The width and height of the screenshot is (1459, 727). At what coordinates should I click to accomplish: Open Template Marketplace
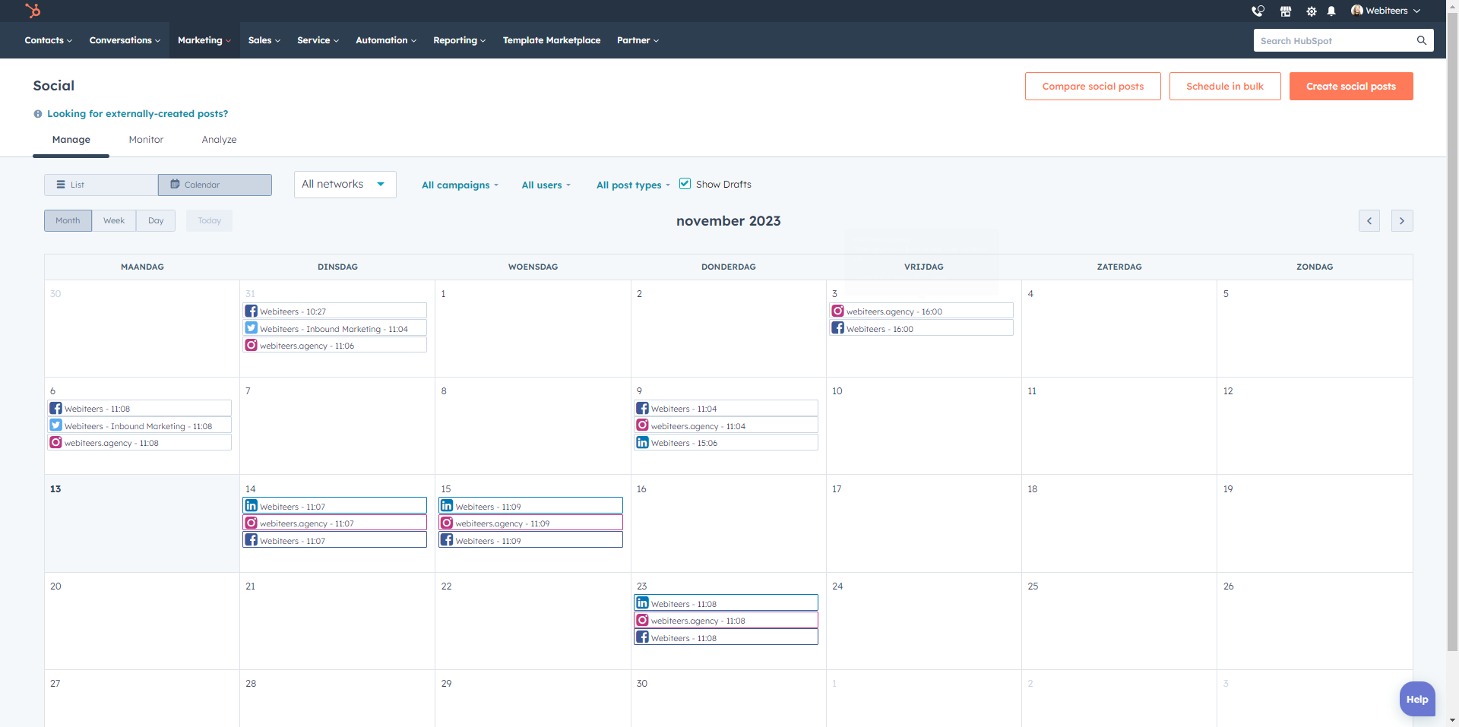pos(552,40)
